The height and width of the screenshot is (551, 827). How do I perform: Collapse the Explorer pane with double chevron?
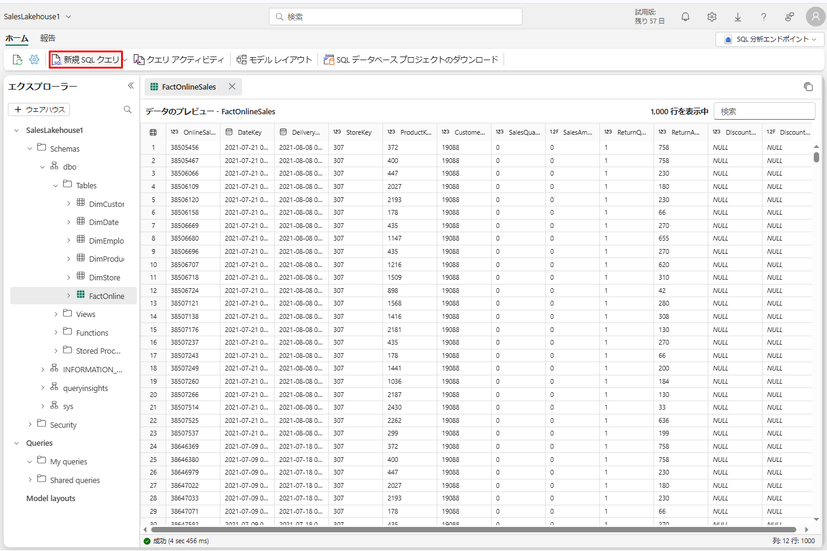[131, 86]
